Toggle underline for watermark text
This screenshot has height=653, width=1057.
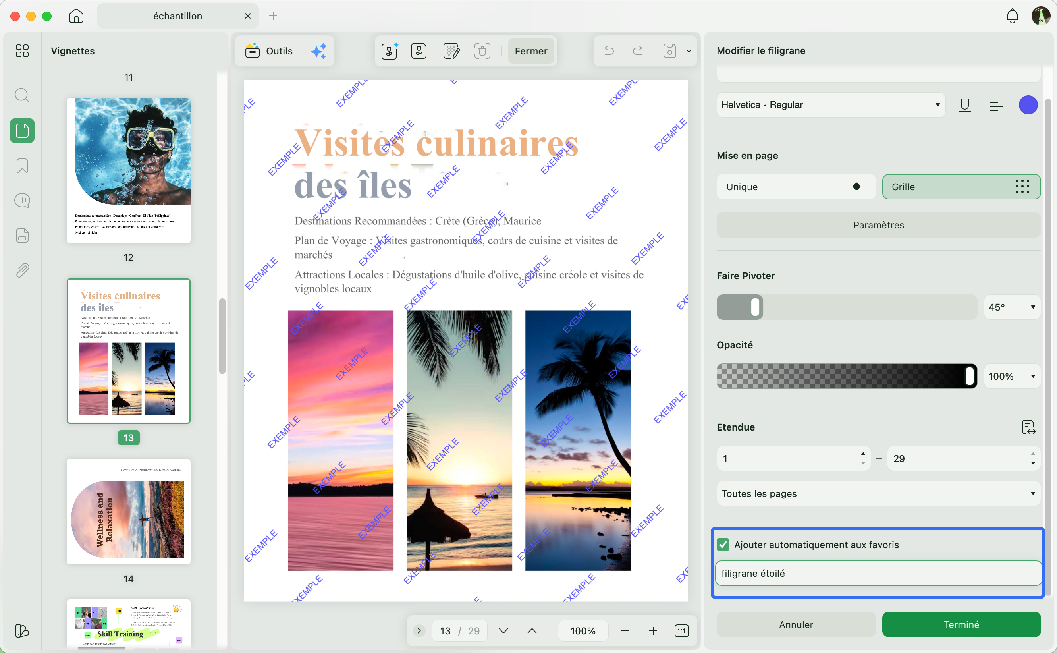point(964,105)
